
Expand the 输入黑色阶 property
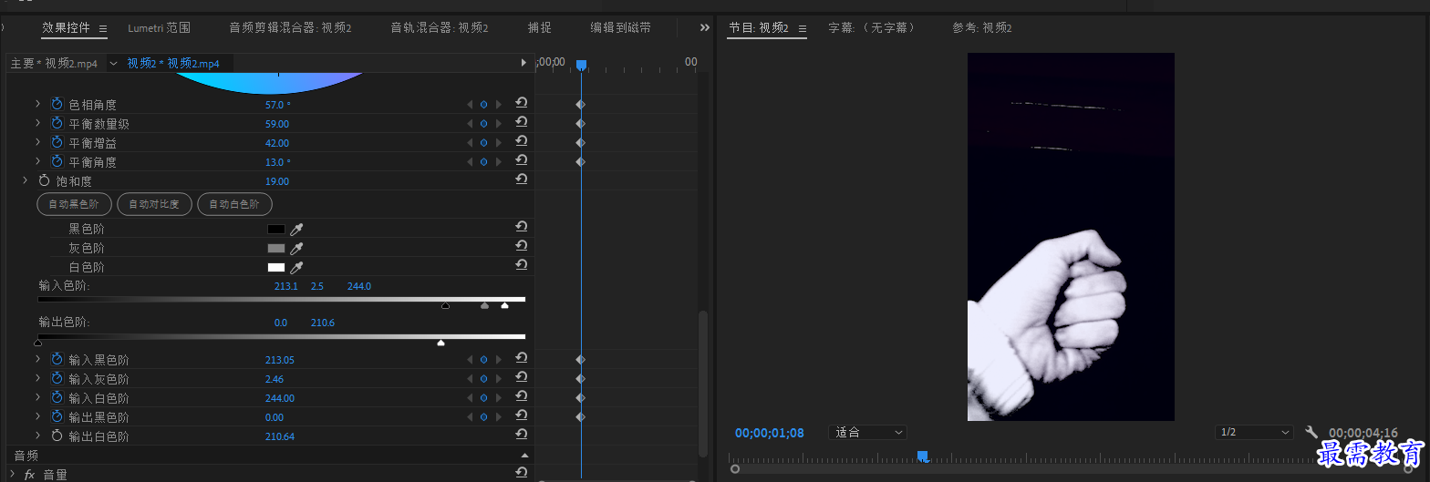coord(37,360)
